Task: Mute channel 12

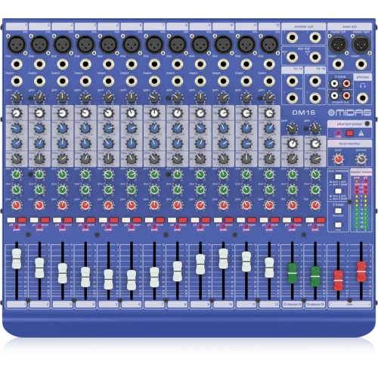Action: click(x=274, y=220)
